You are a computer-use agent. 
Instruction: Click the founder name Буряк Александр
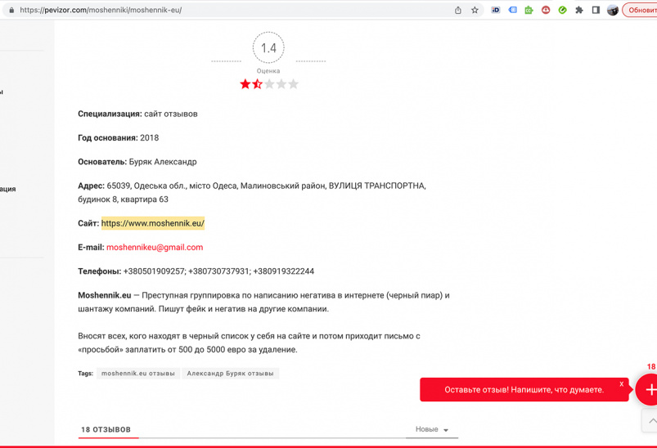point(163,162)
